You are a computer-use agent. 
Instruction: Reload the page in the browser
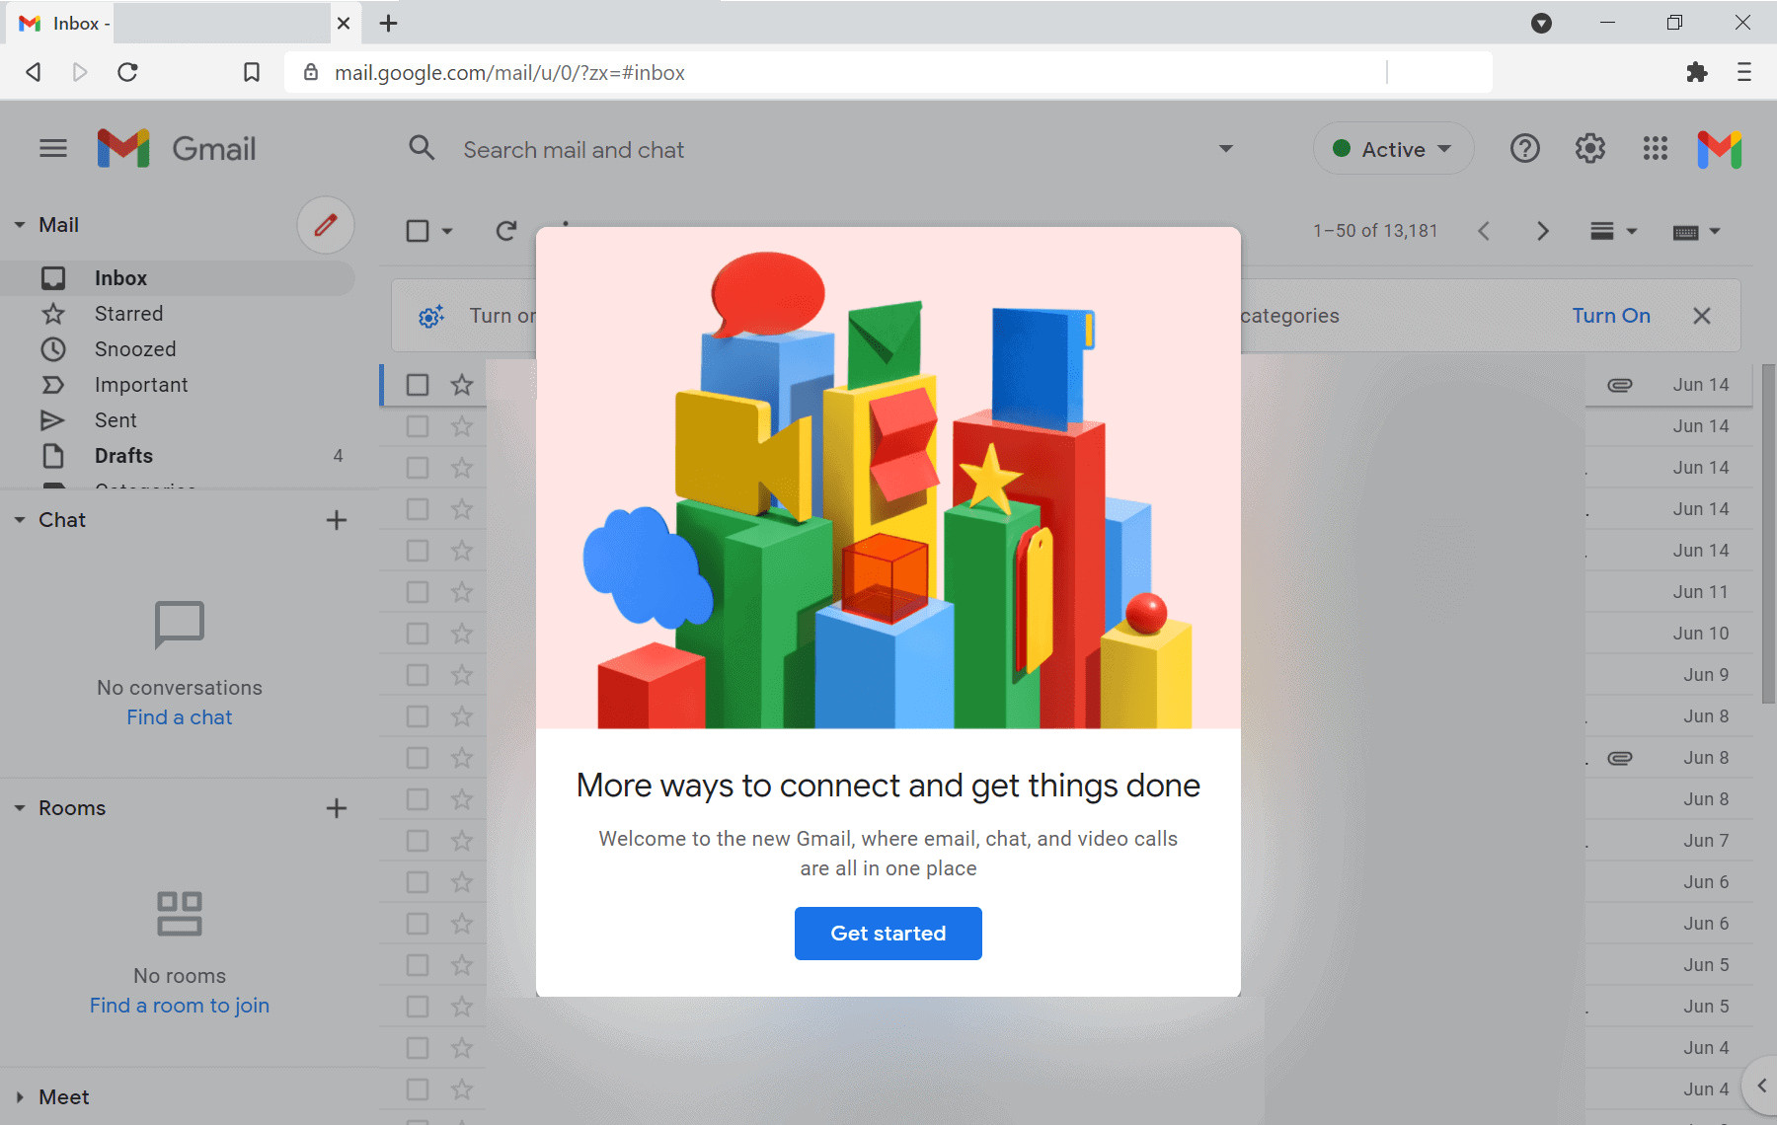(127, 72)
